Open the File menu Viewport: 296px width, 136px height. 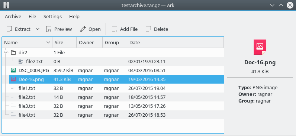click(x=32, y=17)
